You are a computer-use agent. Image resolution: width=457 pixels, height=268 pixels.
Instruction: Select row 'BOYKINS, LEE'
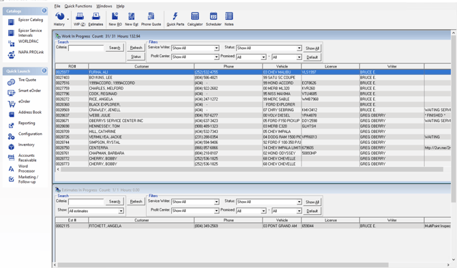(x=253, y=78)
